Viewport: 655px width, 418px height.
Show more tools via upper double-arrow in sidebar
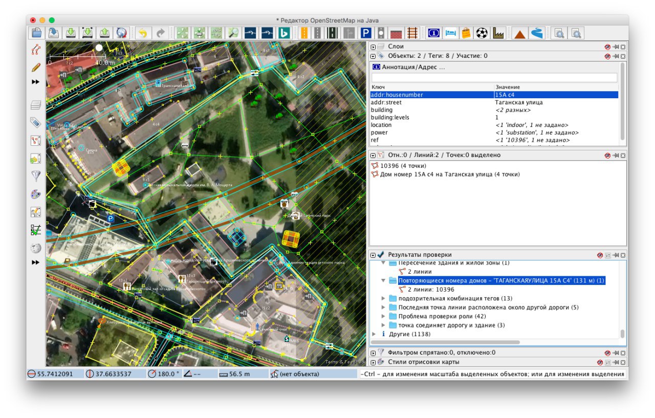pos(35,82)
